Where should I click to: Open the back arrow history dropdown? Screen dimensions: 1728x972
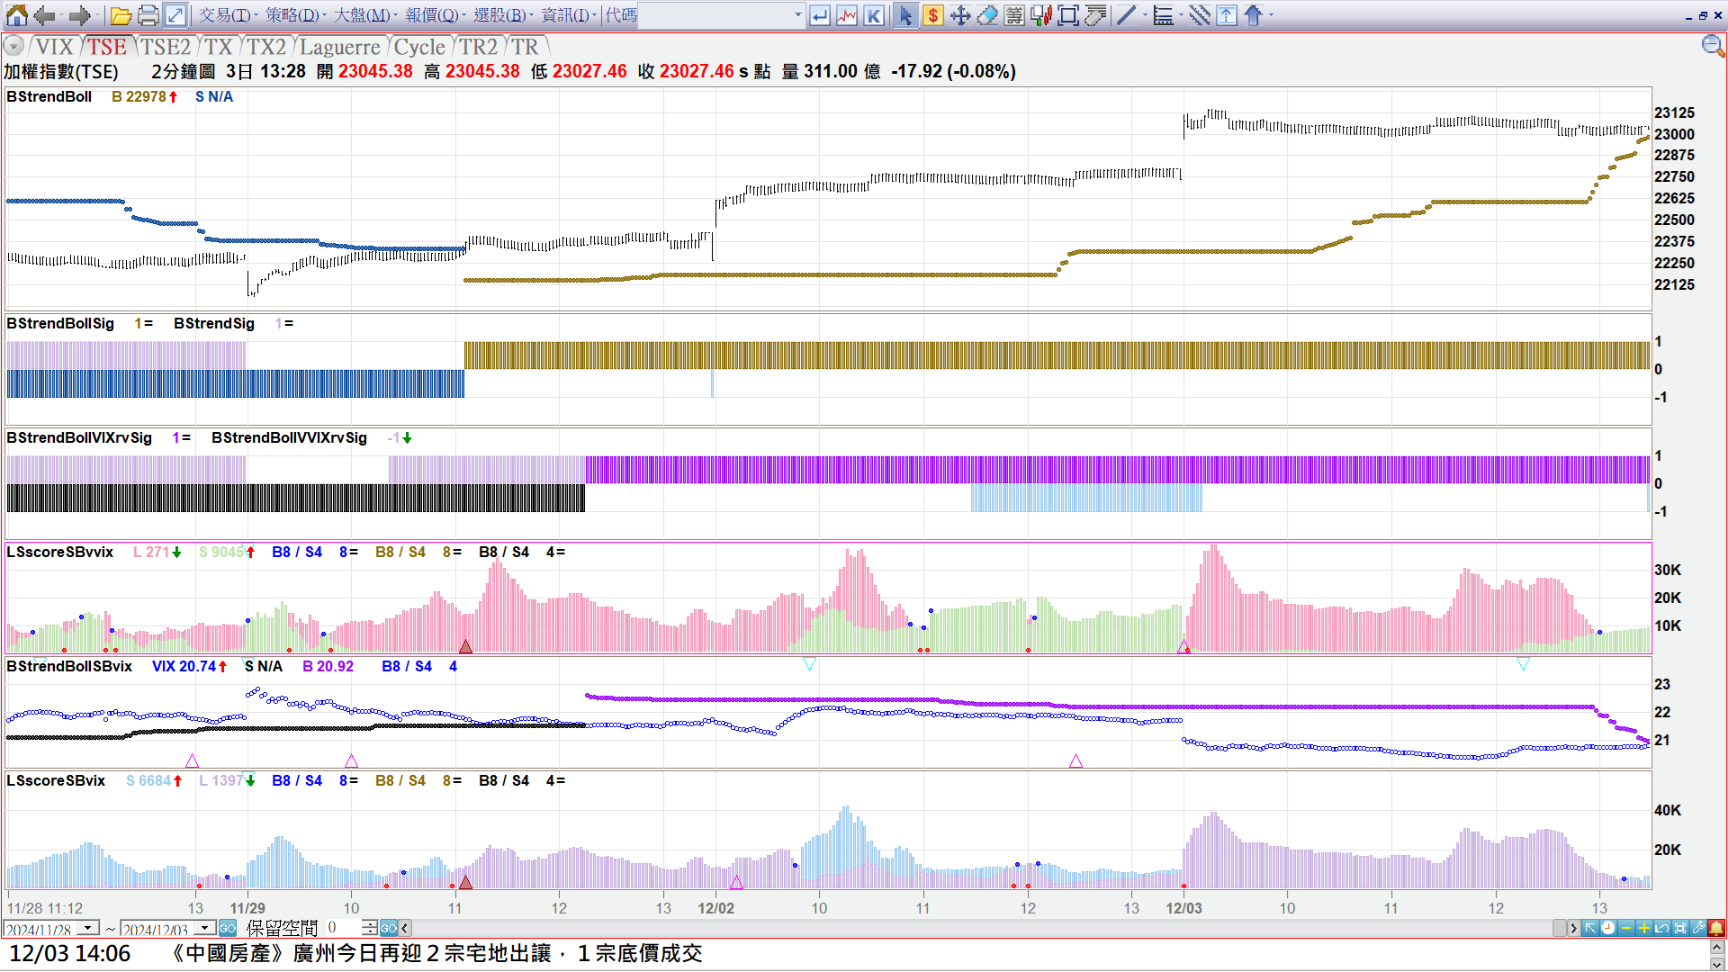(x=61, y=15)
